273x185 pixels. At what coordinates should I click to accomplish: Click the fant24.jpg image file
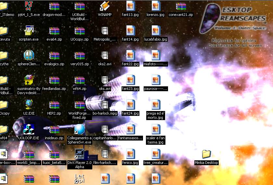130,105
